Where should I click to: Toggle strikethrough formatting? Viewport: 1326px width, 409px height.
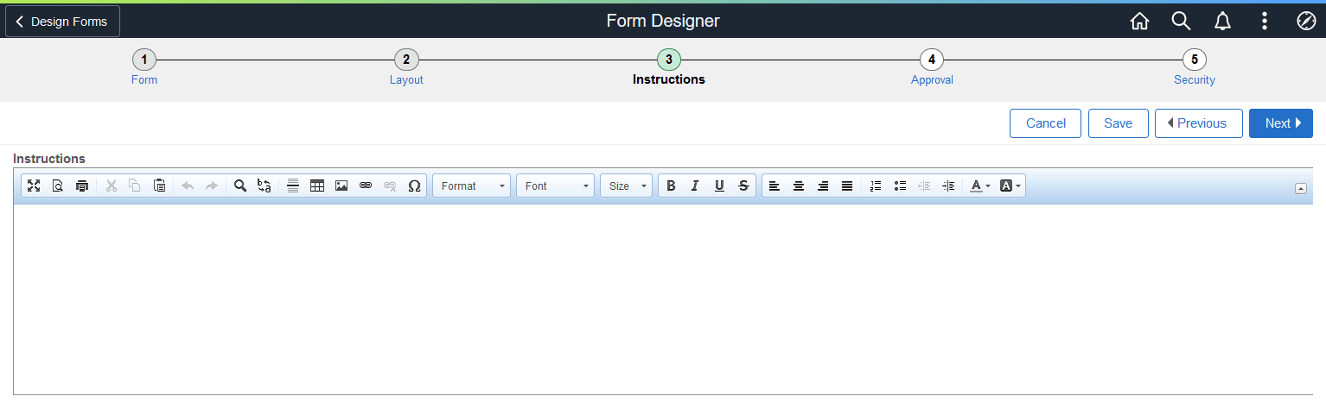coord(743,186)
